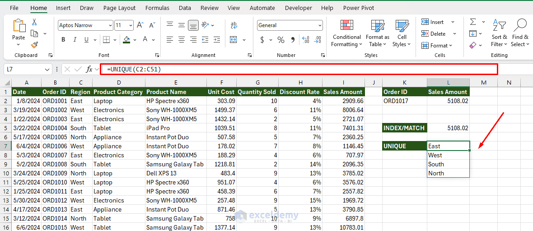Center text horizontally

[x=182, y=39]
